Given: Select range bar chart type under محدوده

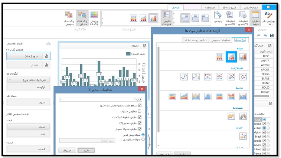Looking at the screenshot, I should click(243, 116).
